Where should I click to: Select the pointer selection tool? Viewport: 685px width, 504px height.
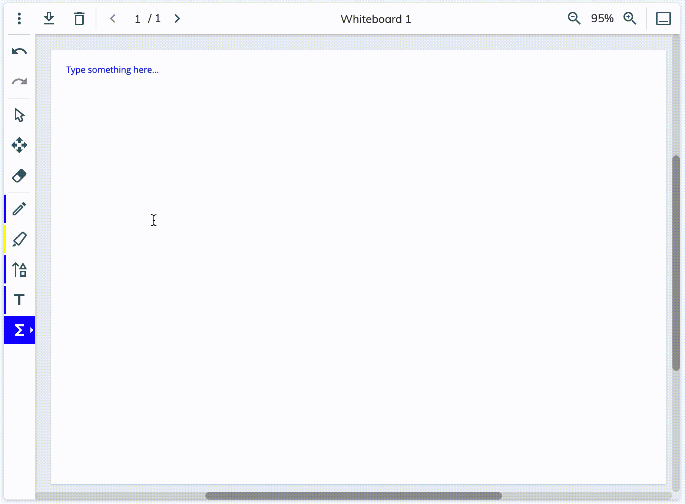coord(19,115)
